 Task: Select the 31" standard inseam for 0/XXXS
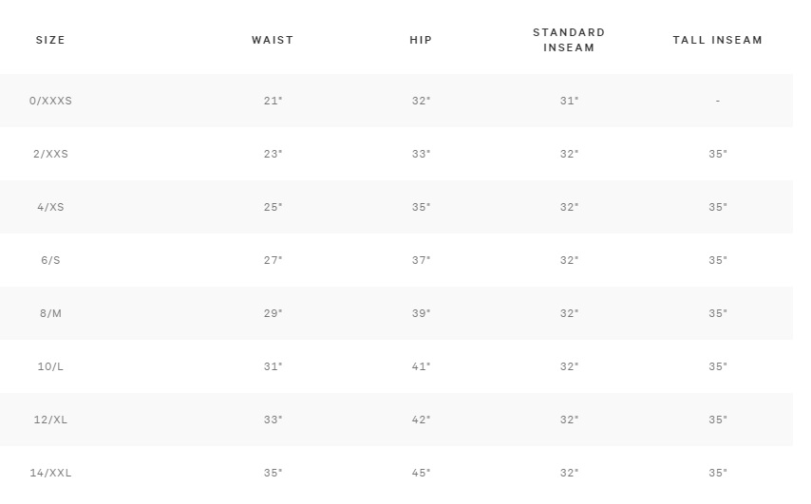[x=569, y=101]
